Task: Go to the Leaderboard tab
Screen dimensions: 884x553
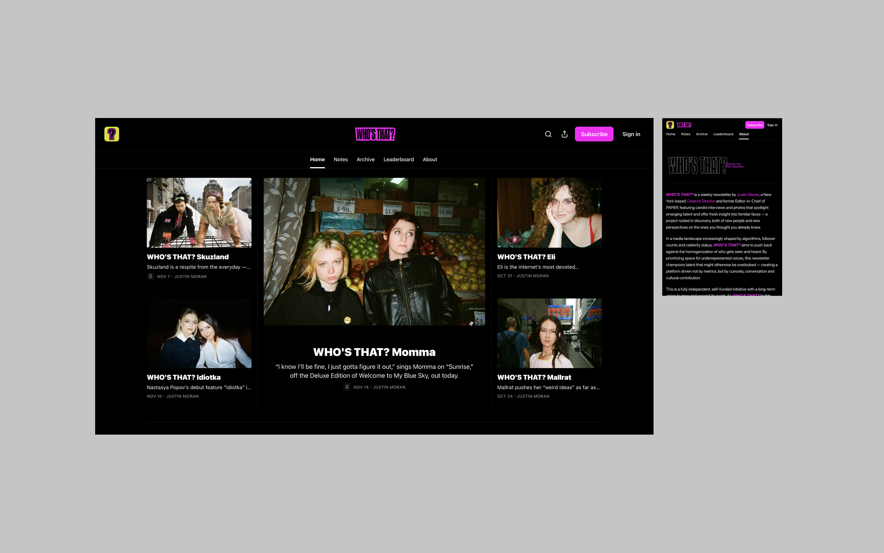Action: point(398,159)
